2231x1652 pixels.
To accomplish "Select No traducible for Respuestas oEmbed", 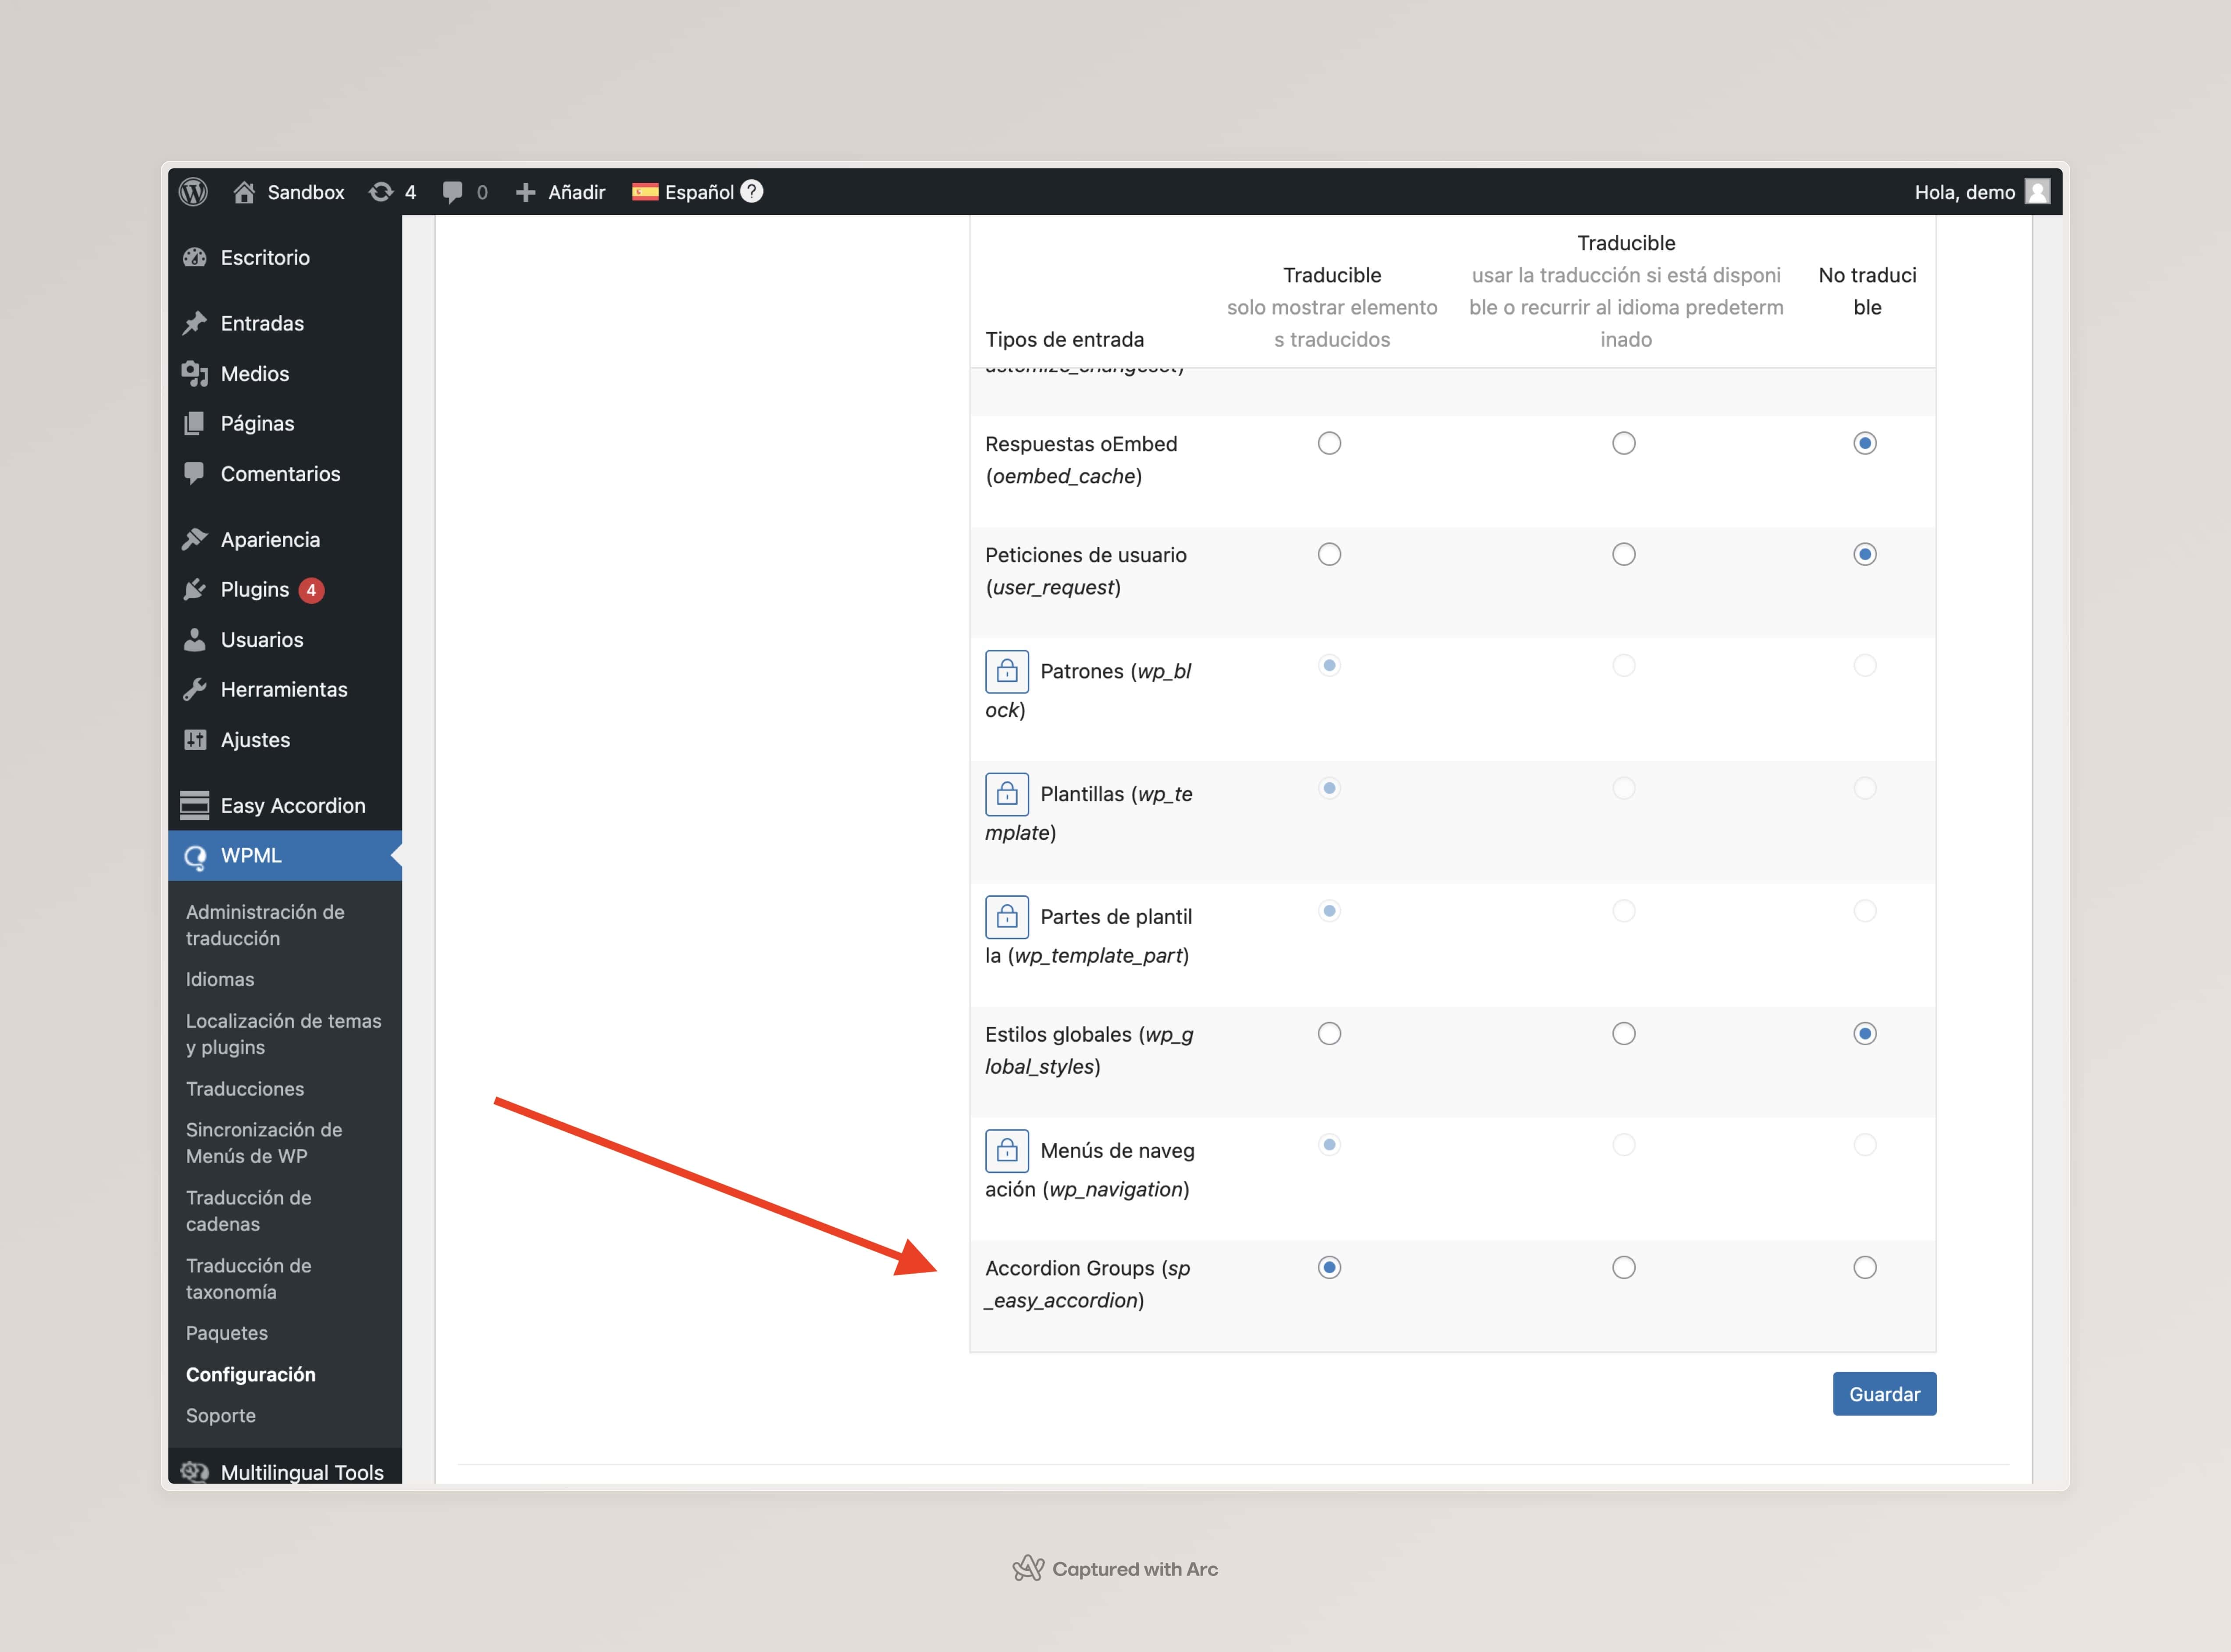I will (1865, 443).
